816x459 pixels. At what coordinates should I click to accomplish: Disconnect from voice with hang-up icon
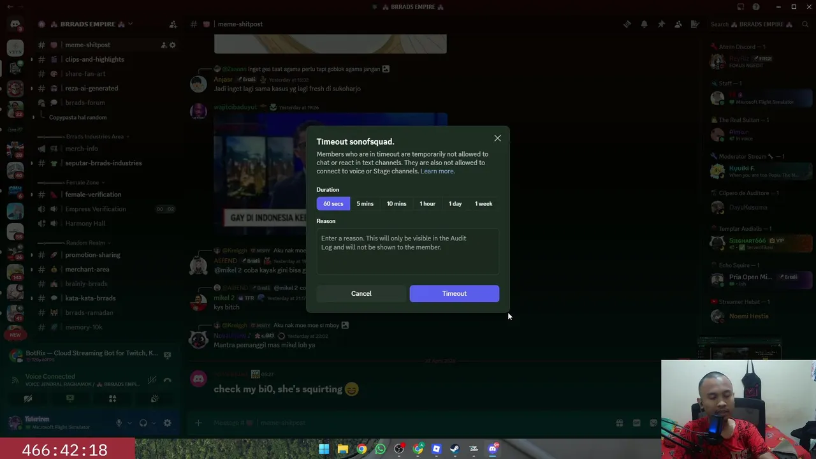tap(168, 380)
